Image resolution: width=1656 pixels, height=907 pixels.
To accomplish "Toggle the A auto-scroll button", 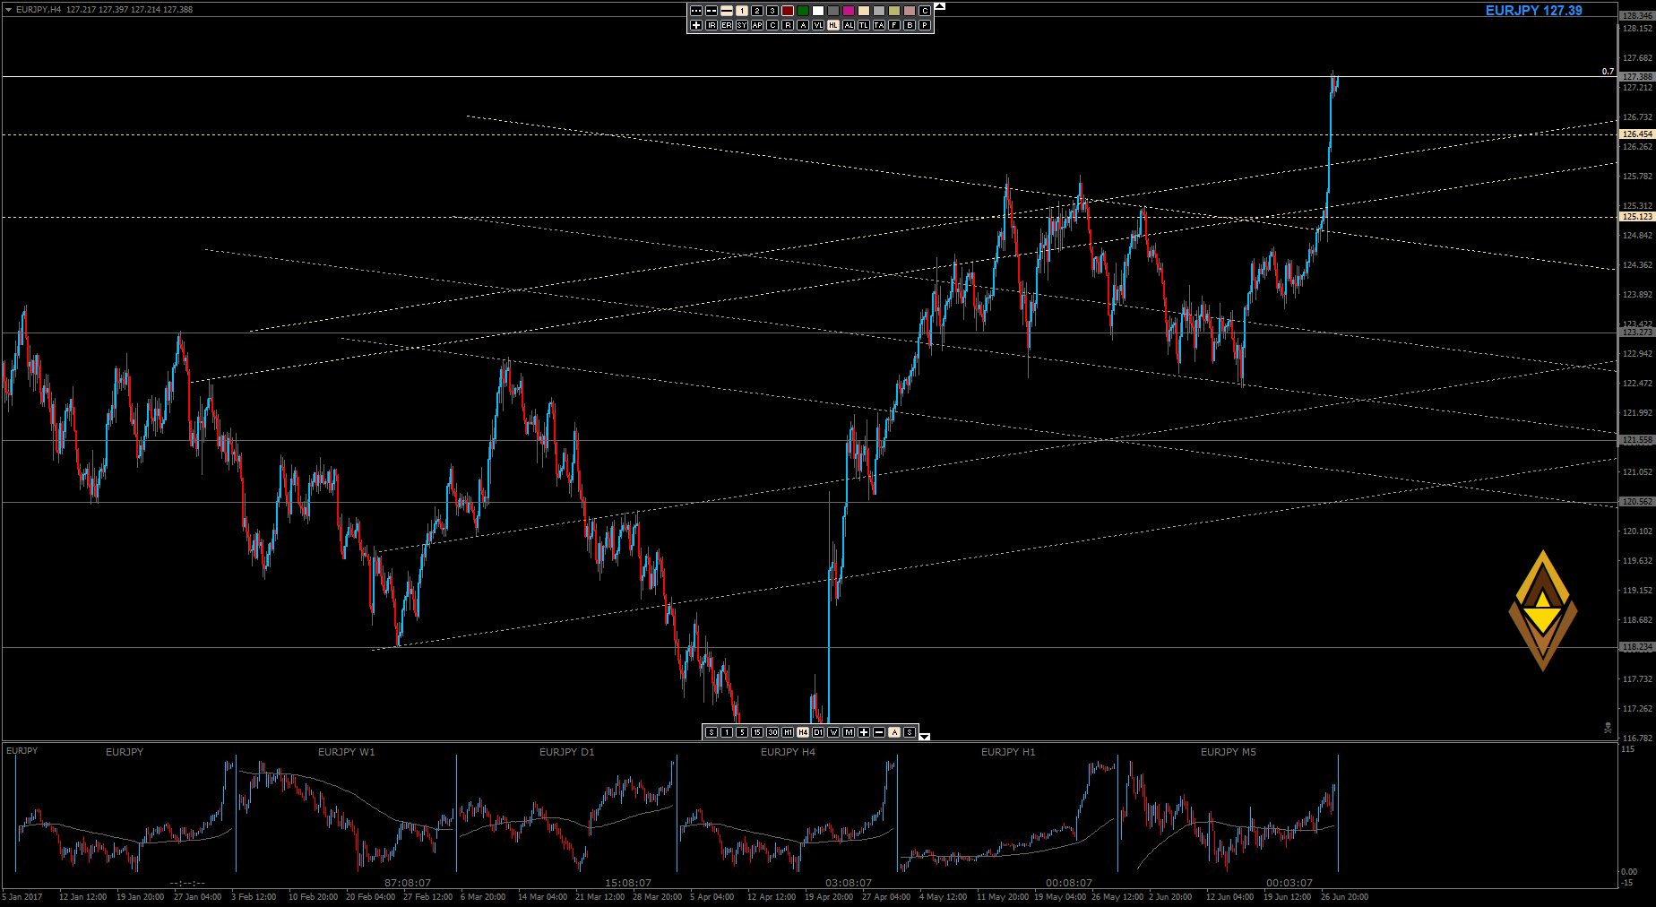I will tap(894, 732).
